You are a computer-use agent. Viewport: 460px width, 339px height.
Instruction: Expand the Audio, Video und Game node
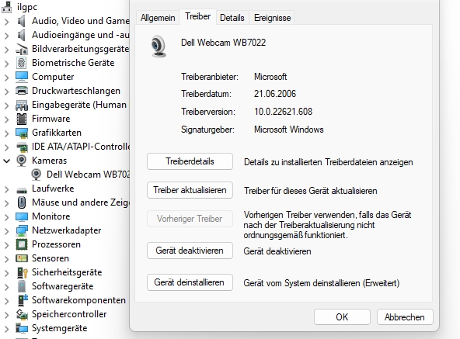click(6, 22)
